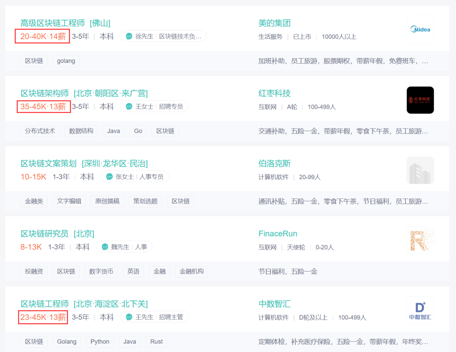Image resolution: width=456 pixels, height=352 pixels.
Task: Click the 数字货币 tag
Action: 101,271
